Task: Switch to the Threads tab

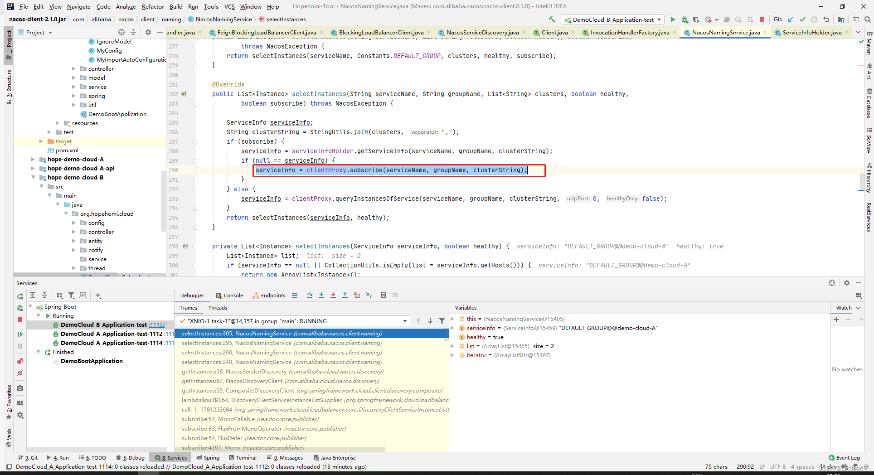Action: tap(218, 308)
